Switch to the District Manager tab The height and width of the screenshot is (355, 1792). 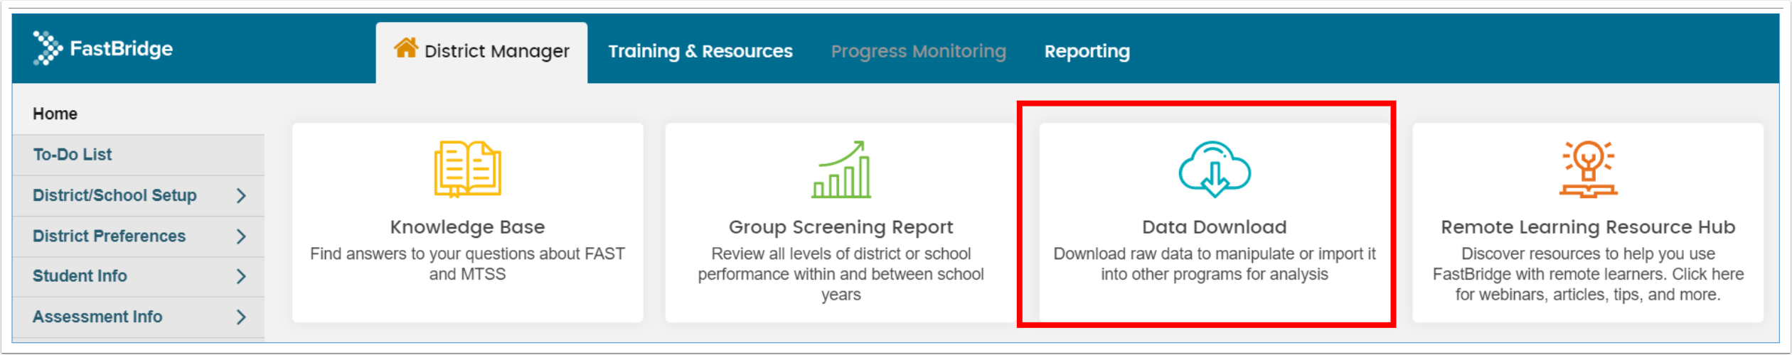[481, 53]
